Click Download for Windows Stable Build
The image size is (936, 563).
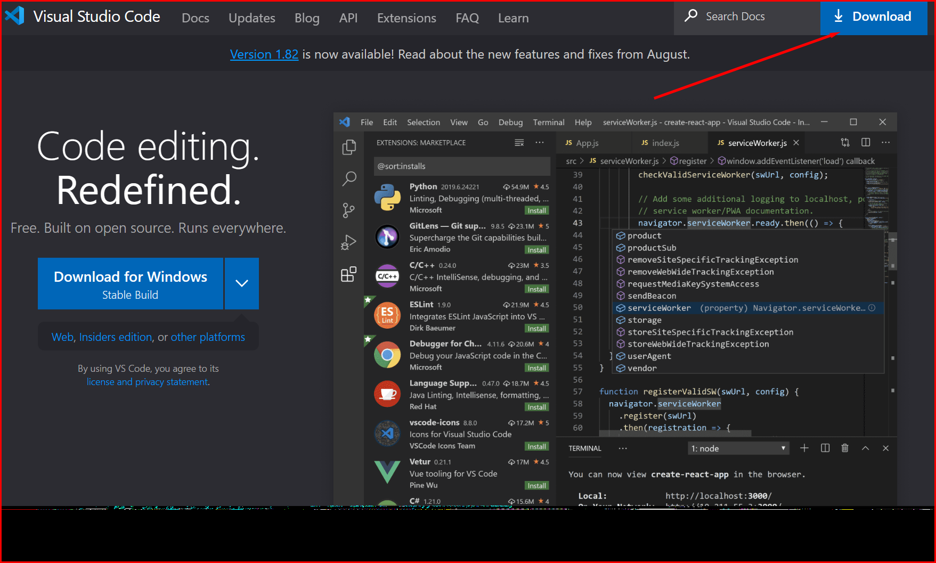tap(131, 284)
